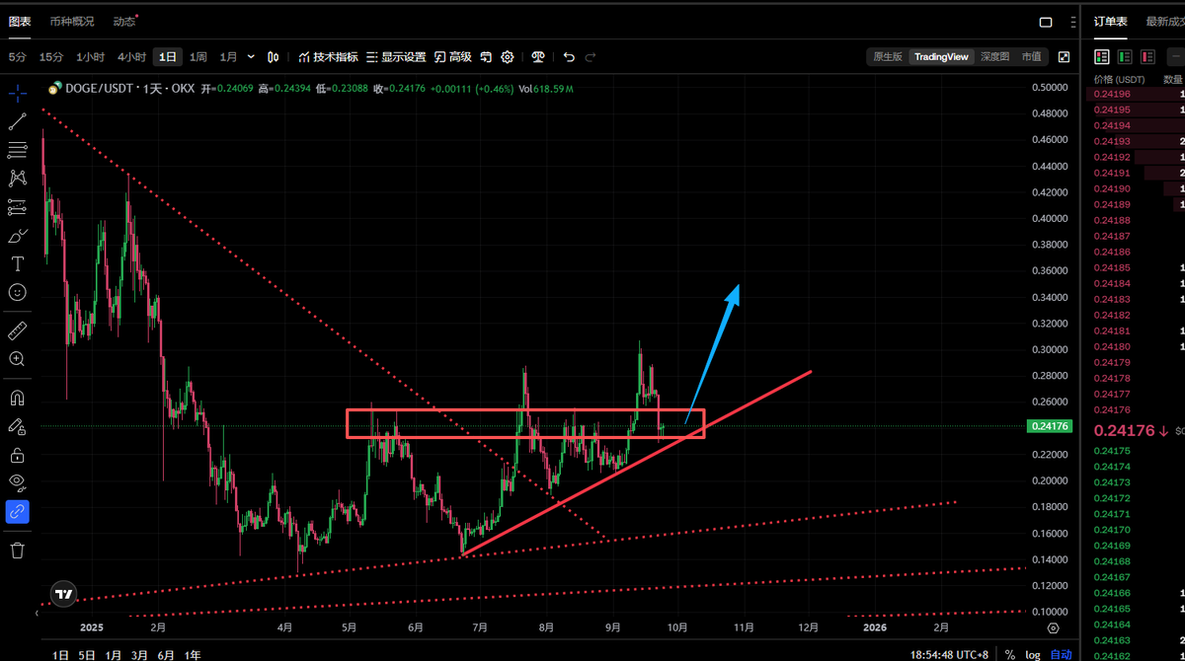Toggle magnet mode for drawings
The height and width of the screenshot is (661, 1185).
tap(18, 398)
